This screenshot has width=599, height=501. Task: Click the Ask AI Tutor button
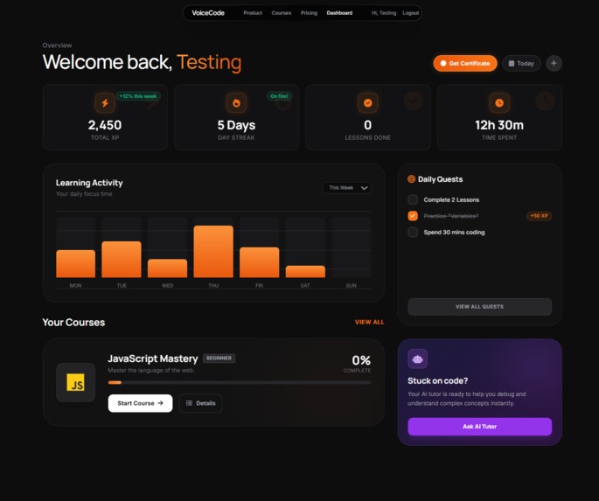point(479,427)
